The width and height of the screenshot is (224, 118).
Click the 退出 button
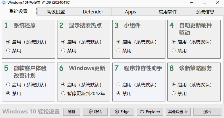point(207,112)
